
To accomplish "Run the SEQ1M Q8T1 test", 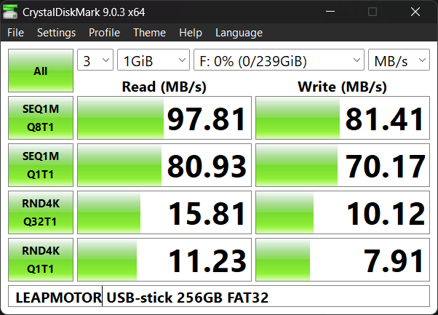I will [x=41, y=118].
